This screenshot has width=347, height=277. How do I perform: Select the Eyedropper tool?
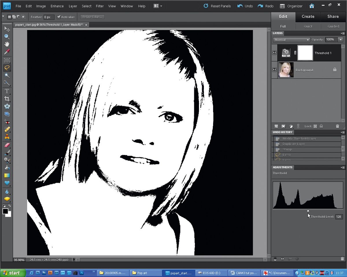(7, 52)
